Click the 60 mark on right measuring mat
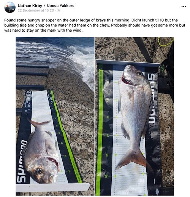Screen dimensions: 190x197 (x=106, y=176)
